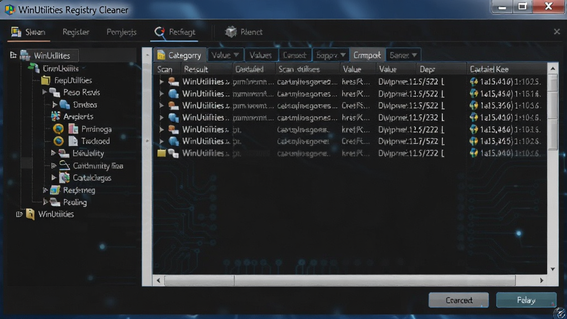Open the Registes tab
Image resolution: width=567 pixels, height=319 pixels.
pos(75,32)
